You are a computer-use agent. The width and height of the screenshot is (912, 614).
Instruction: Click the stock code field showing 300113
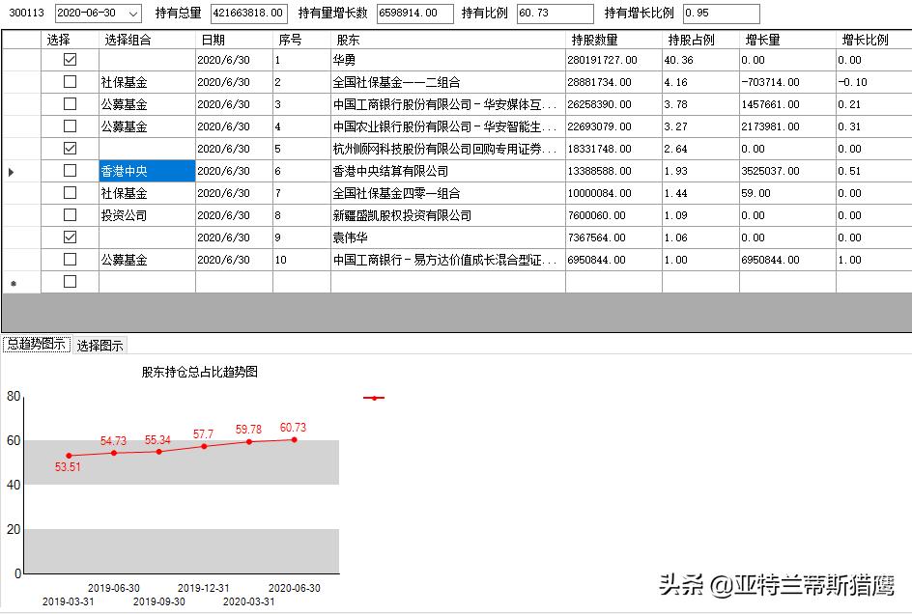(29, 14)
